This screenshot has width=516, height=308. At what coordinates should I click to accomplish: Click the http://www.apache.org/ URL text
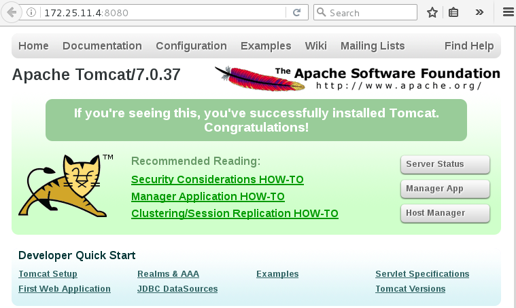[x=399, y=85]
